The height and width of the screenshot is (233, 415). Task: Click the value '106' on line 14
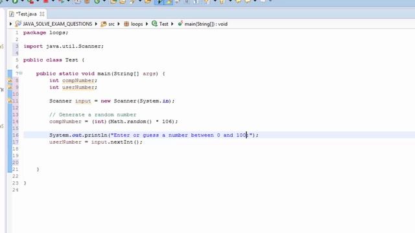click(167, 122)
